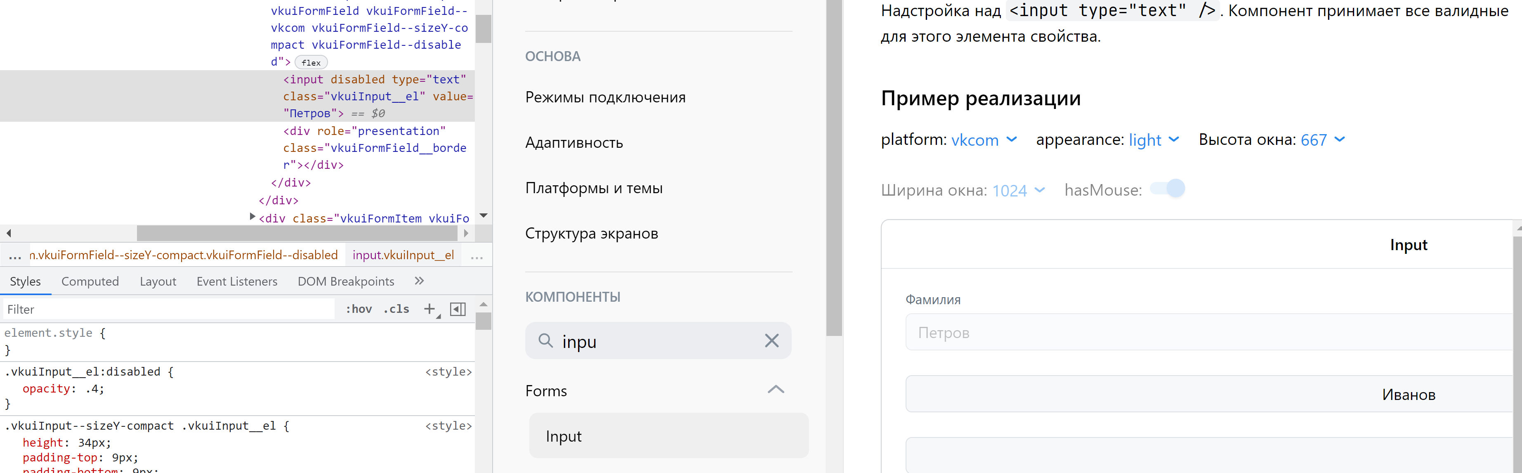This screenshot has width=1522, height=473.
Task: Open the breadcrumb ellipsis on the left
Action: point(15,255)
